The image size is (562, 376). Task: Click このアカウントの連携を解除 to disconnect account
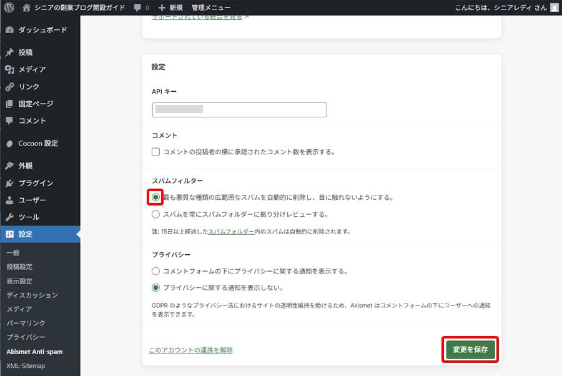point(190,350)
